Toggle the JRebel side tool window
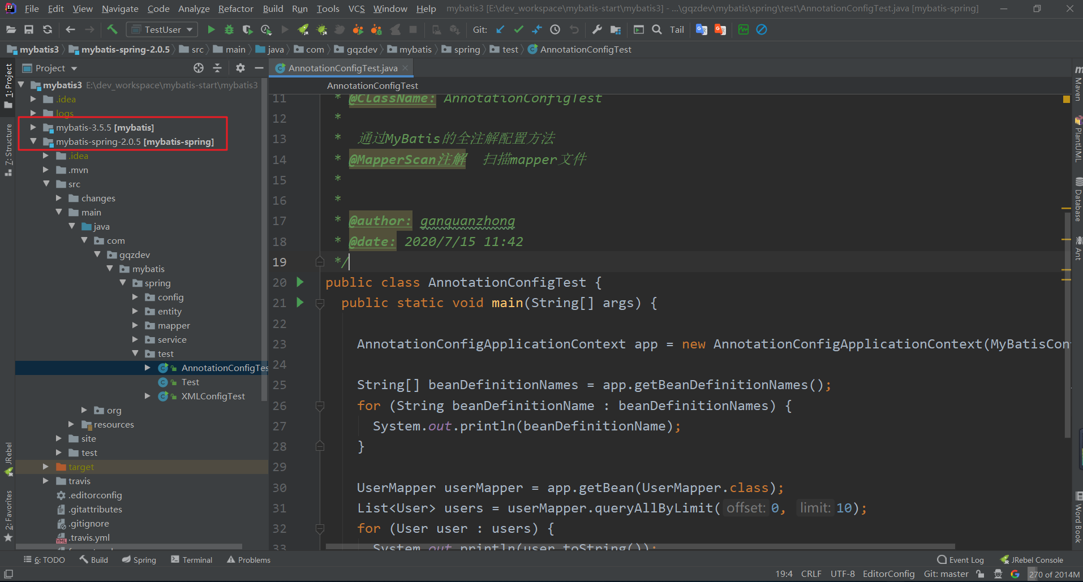The image size is (1083, 582). click(x=8, y=459)
